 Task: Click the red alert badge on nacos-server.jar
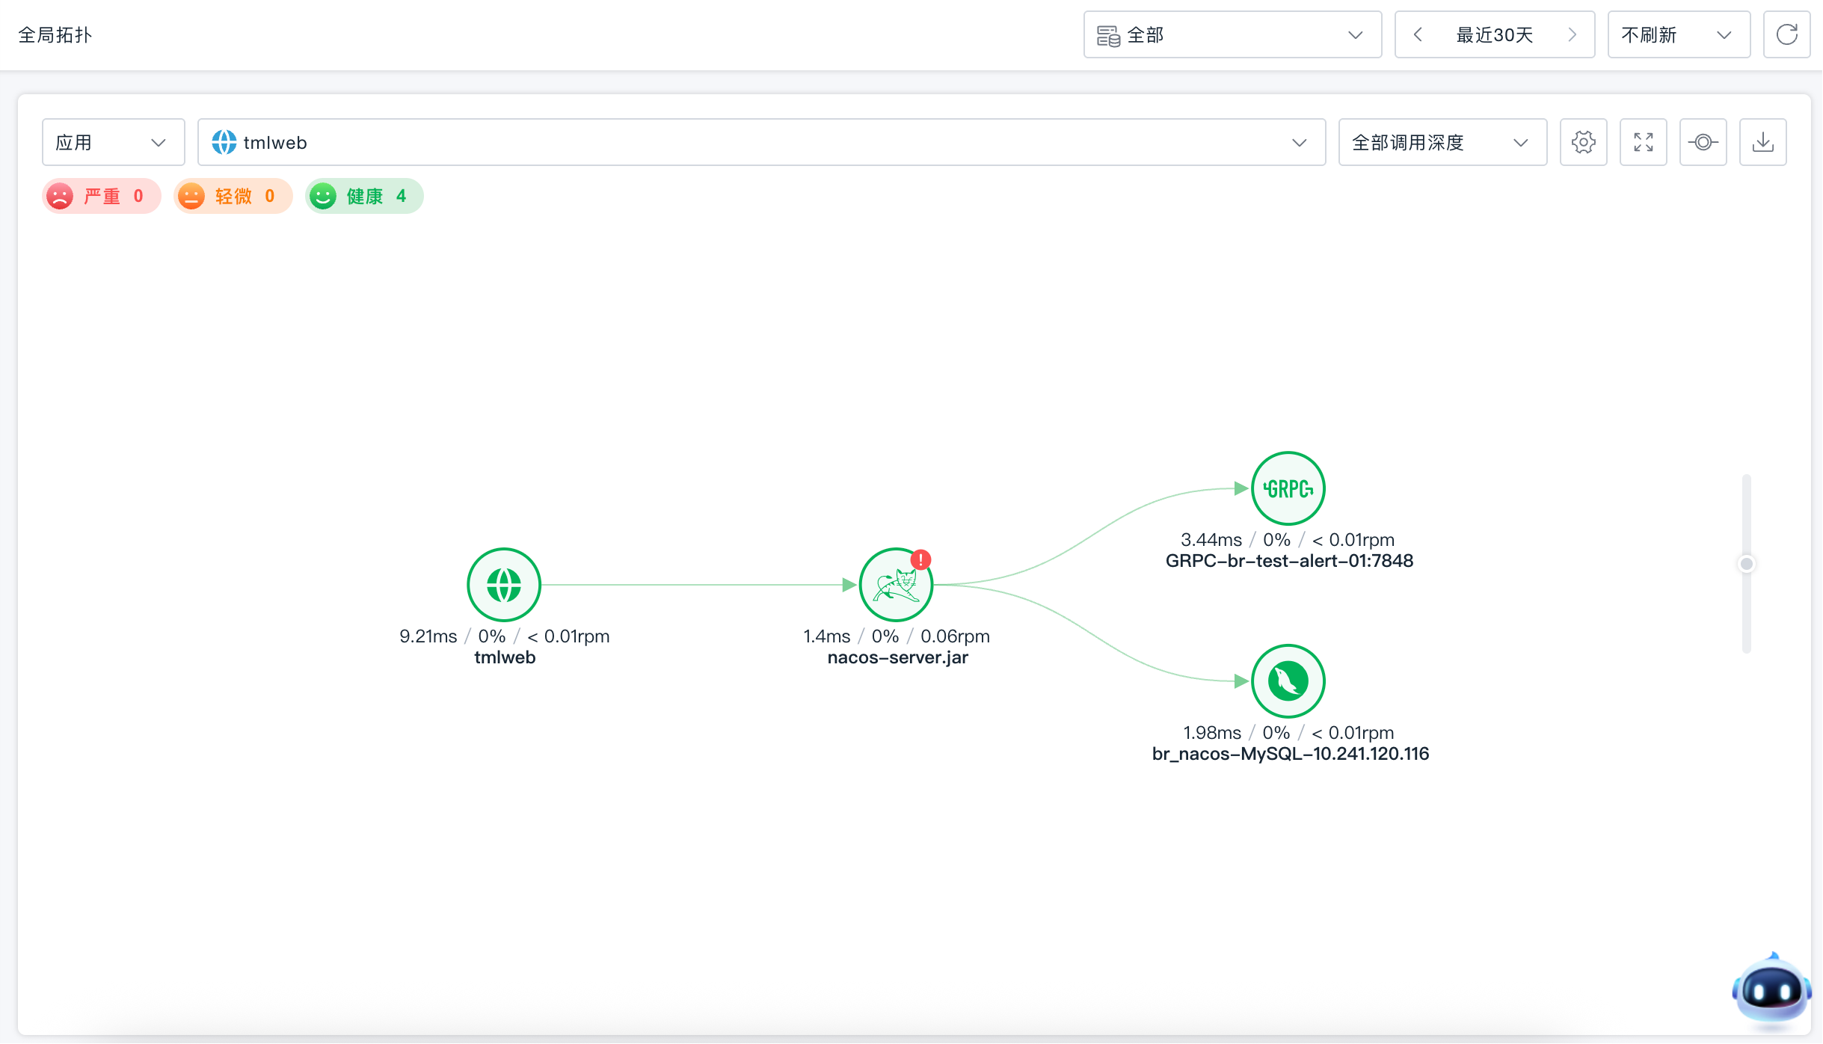pyautogui.click(x=920, y=559)
